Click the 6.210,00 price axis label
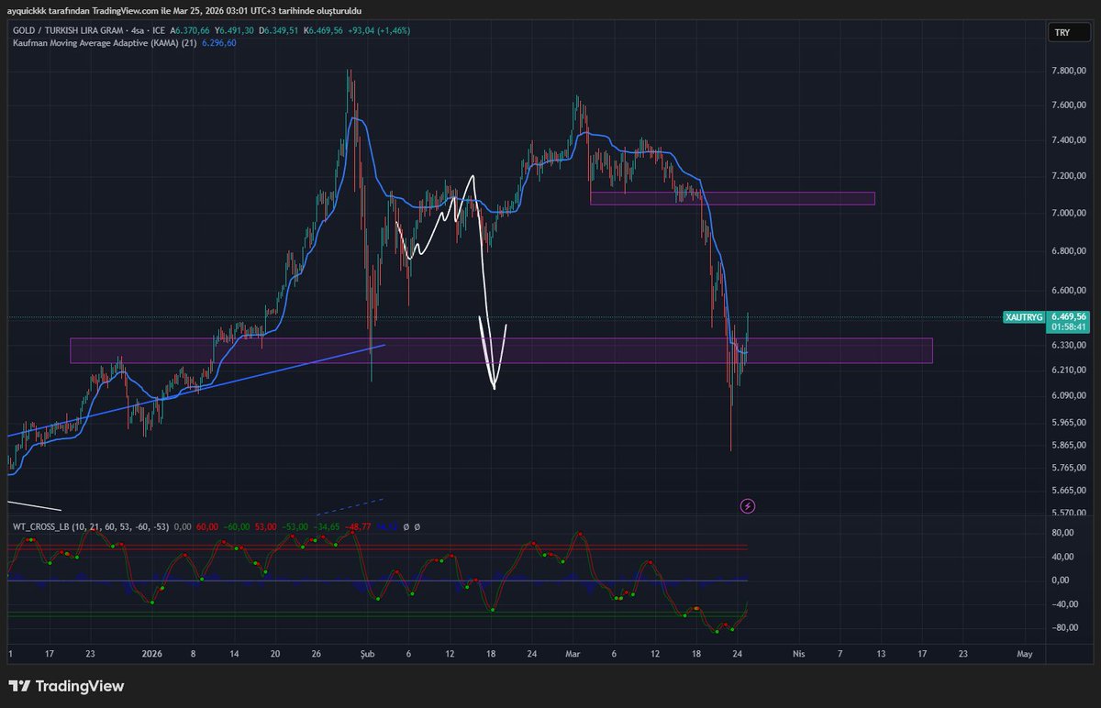This screenshot has width=1101, height=708. click(1067, 370)
